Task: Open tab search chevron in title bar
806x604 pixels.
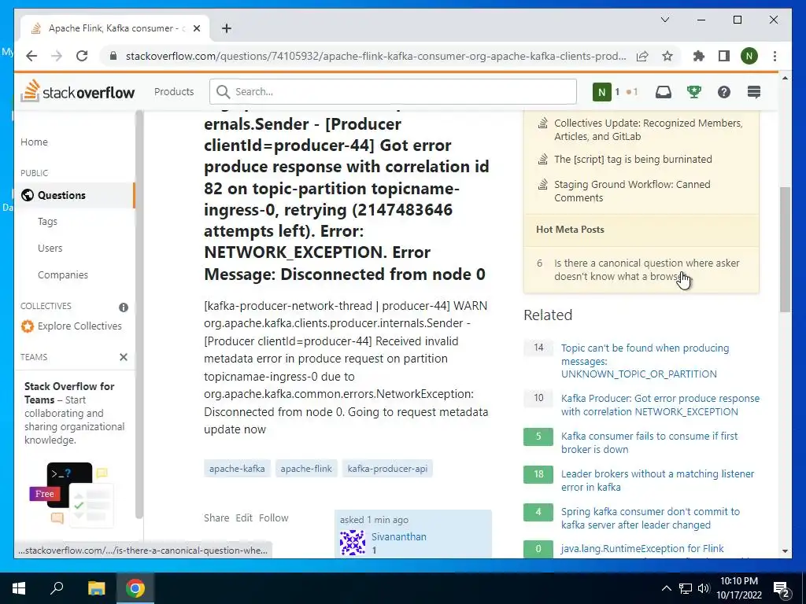Action: (664, 20)
